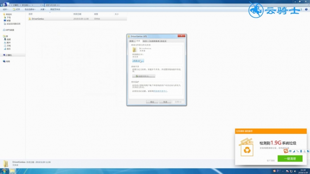The height and width of the screenshot is (174, 310).
Task: Select 下载 in navigation pane
Action: click(7, 17)
